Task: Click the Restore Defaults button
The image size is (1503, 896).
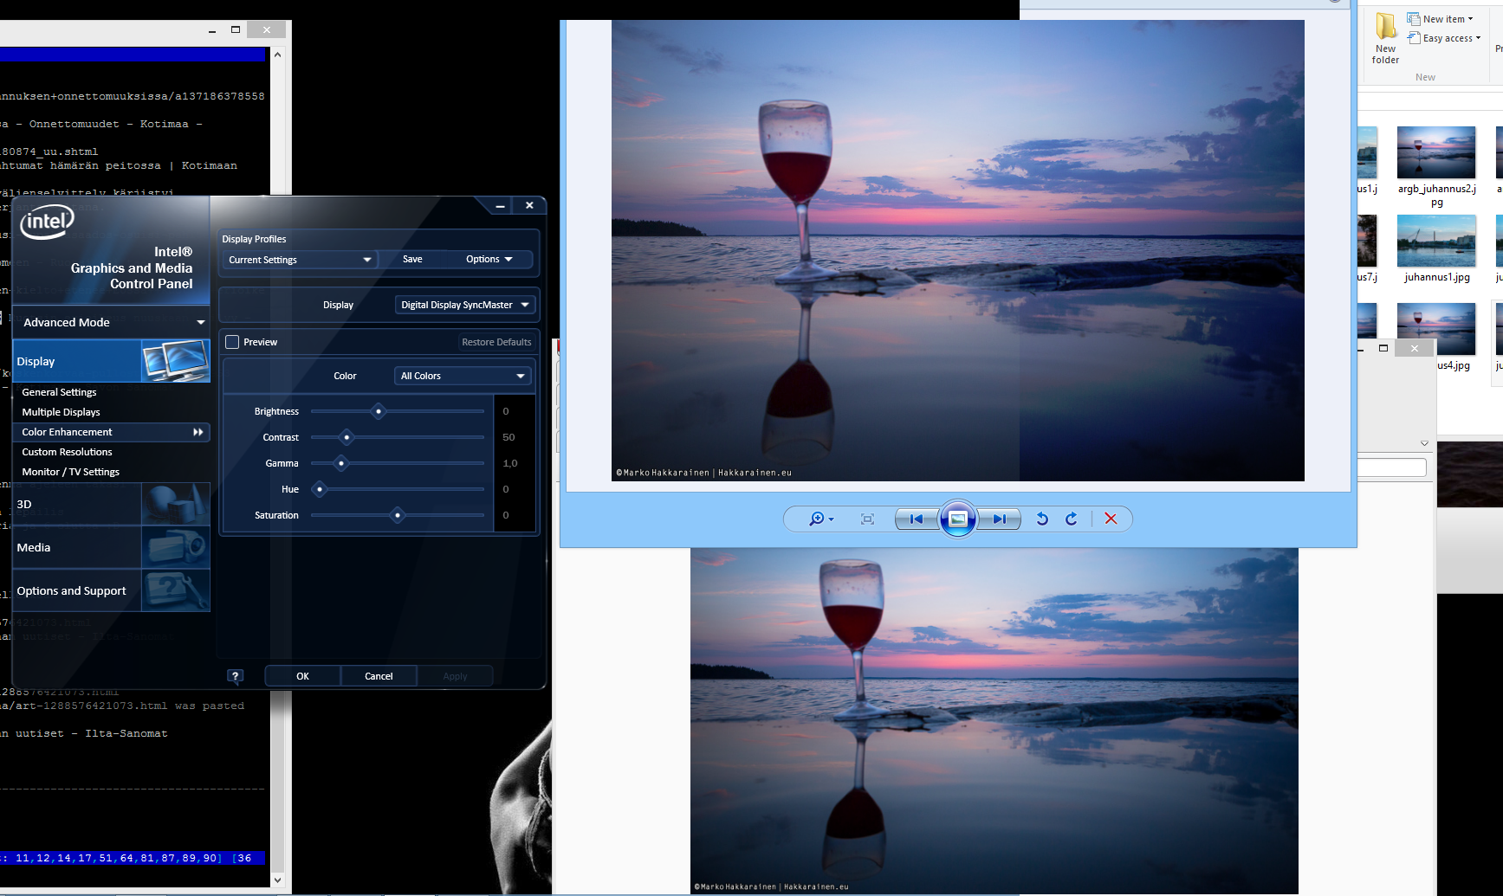Action: [496, 342]
